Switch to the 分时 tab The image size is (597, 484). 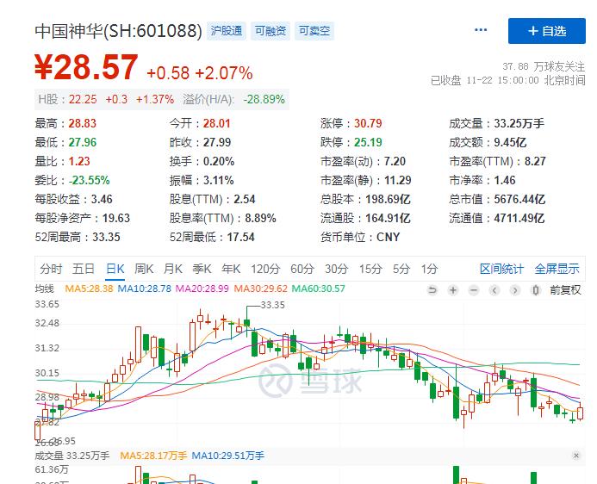[51, 269]
